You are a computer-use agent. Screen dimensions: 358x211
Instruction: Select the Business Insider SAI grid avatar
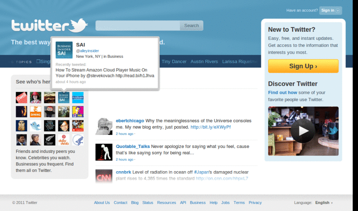[x=64, y=97]
